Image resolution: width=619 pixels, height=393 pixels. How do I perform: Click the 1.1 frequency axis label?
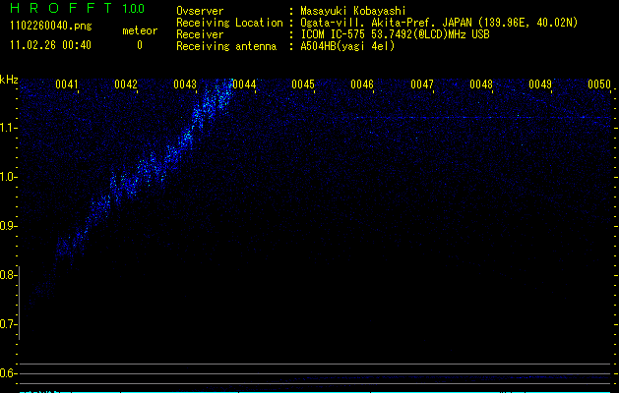point(9,128)
